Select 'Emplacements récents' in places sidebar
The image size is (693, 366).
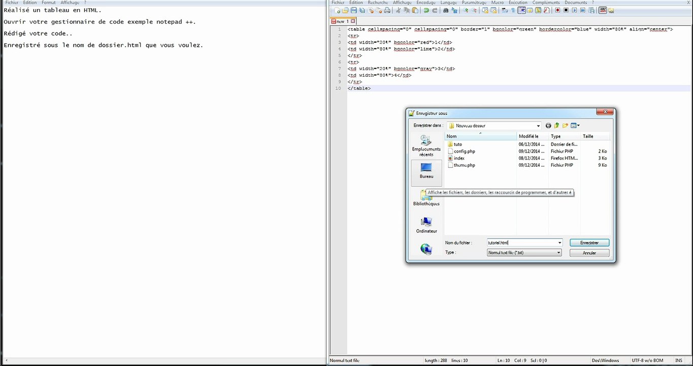[x=426, y=146]
